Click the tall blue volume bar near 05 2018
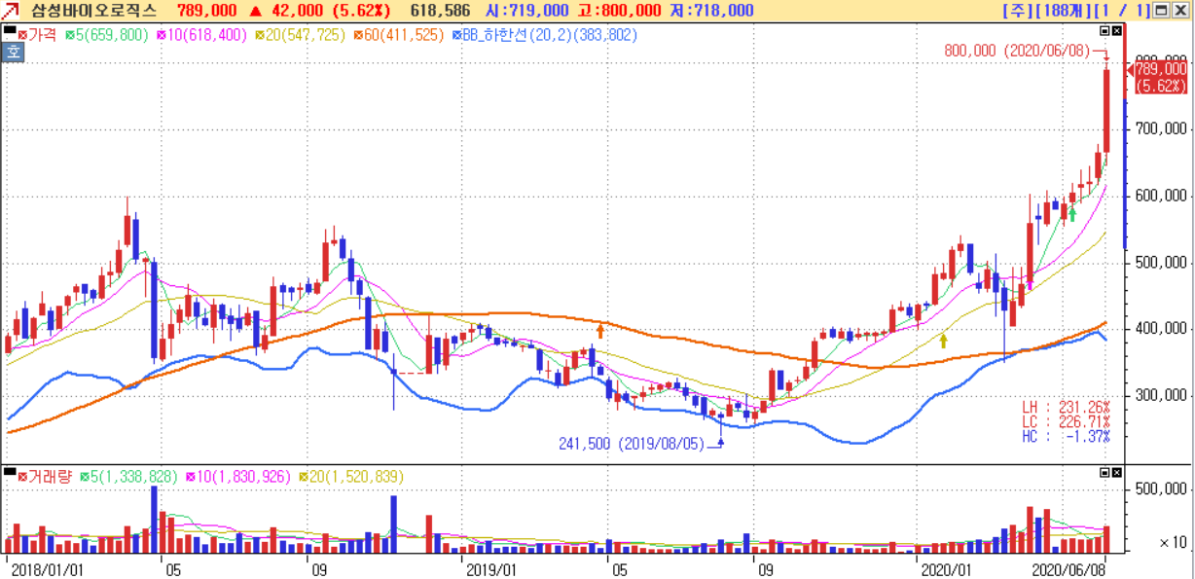The height and width of the screenshot is (579, 1195). pyautogui.click(x=155, y=520)
